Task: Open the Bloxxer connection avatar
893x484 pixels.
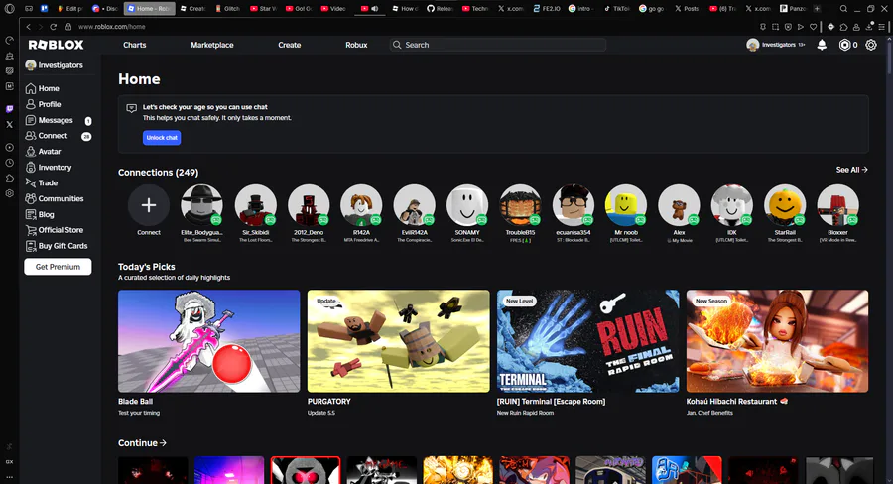Action: [x=837, y=205]
